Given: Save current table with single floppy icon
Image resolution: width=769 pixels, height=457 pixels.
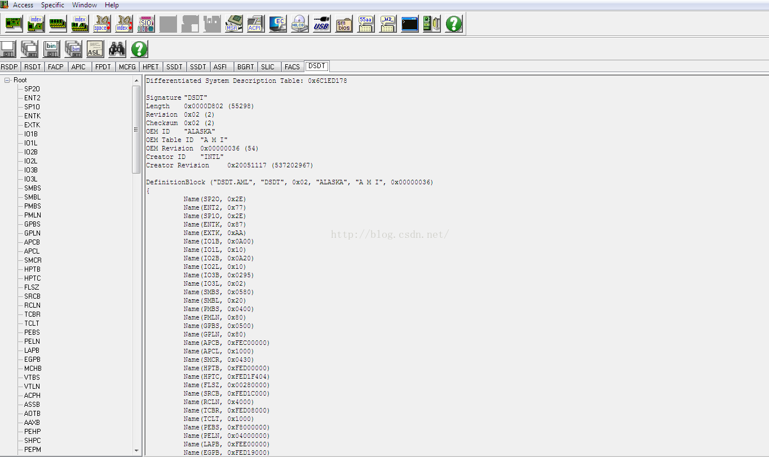Looking at the screenshot, I should point(8,49).
